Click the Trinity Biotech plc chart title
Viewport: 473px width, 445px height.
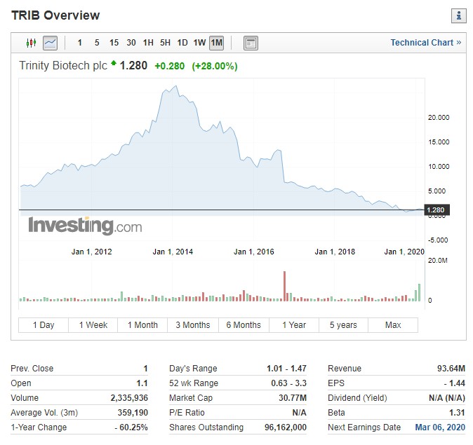point(63,65)
